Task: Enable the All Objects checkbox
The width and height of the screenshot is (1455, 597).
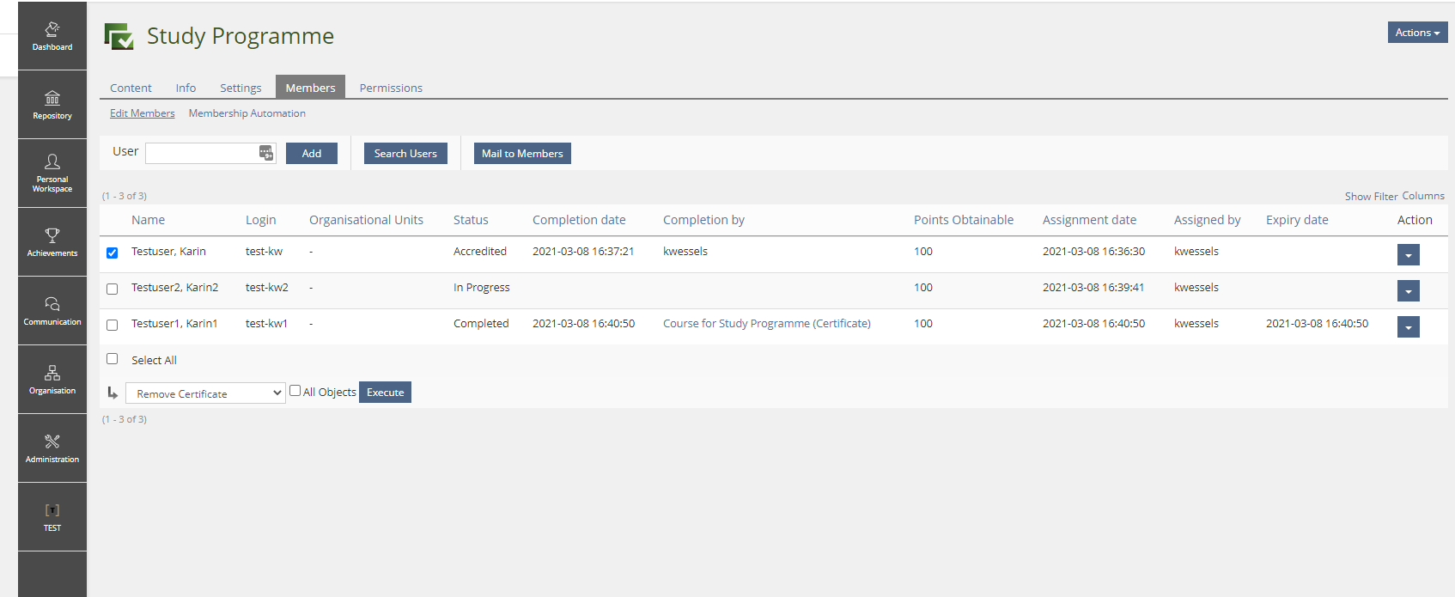Action: [x=295, y=391]
